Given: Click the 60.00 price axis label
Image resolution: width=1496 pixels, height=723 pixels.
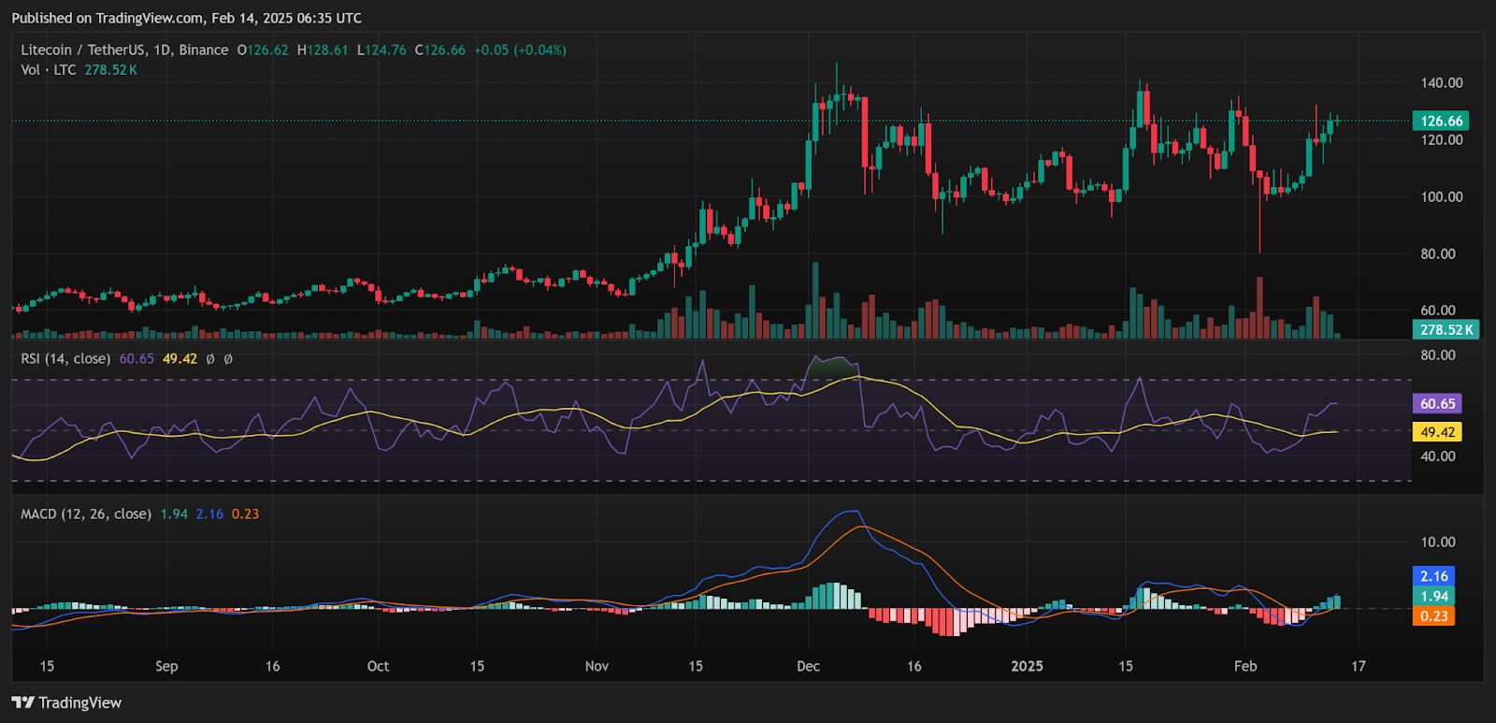Looking at the screenshot, I should click(x=1438, y=310).
